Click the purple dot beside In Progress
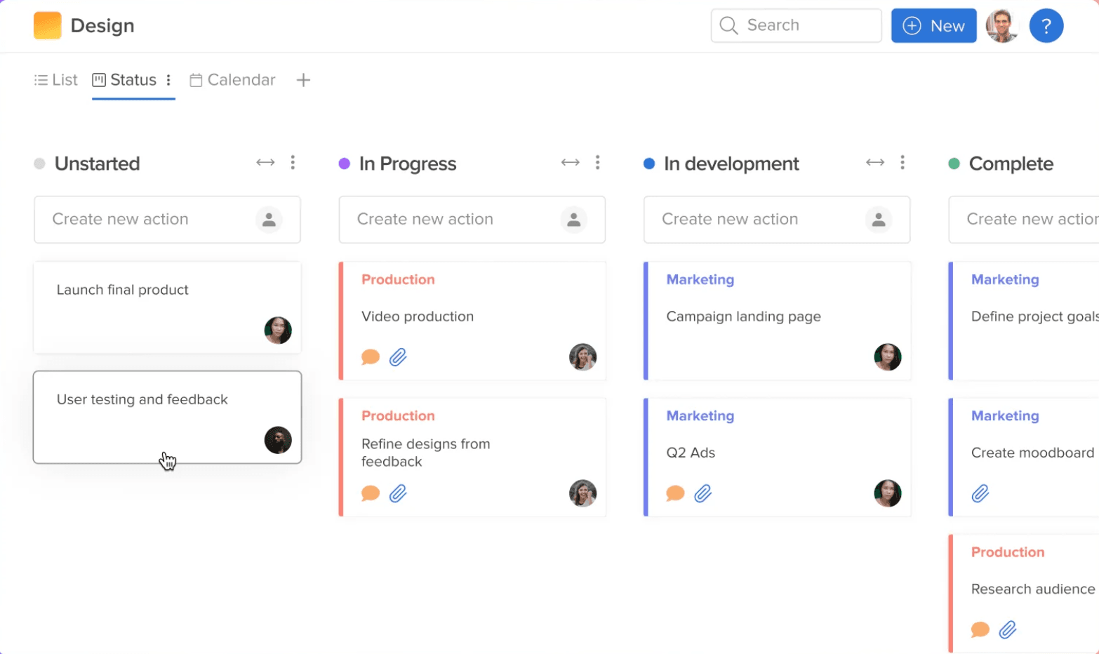1099x654 pixels. pyautogui.click(x=343, y=163)
